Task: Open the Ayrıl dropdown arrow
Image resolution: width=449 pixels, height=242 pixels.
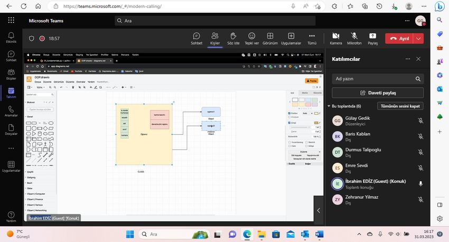Action: (x=418, y=39)
